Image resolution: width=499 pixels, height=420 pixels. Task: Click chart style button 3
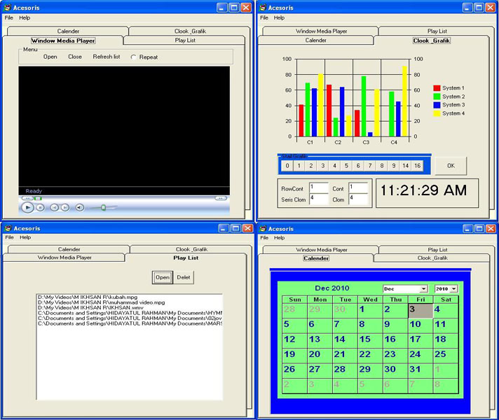(322, 166)
